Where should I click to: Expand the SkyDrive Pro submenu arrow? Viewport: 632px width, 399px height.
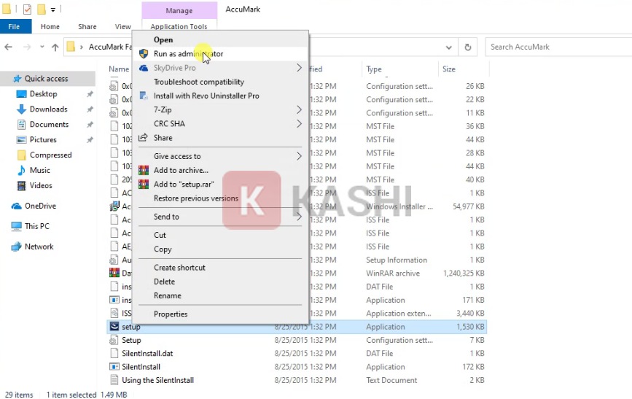pos(299,67)
